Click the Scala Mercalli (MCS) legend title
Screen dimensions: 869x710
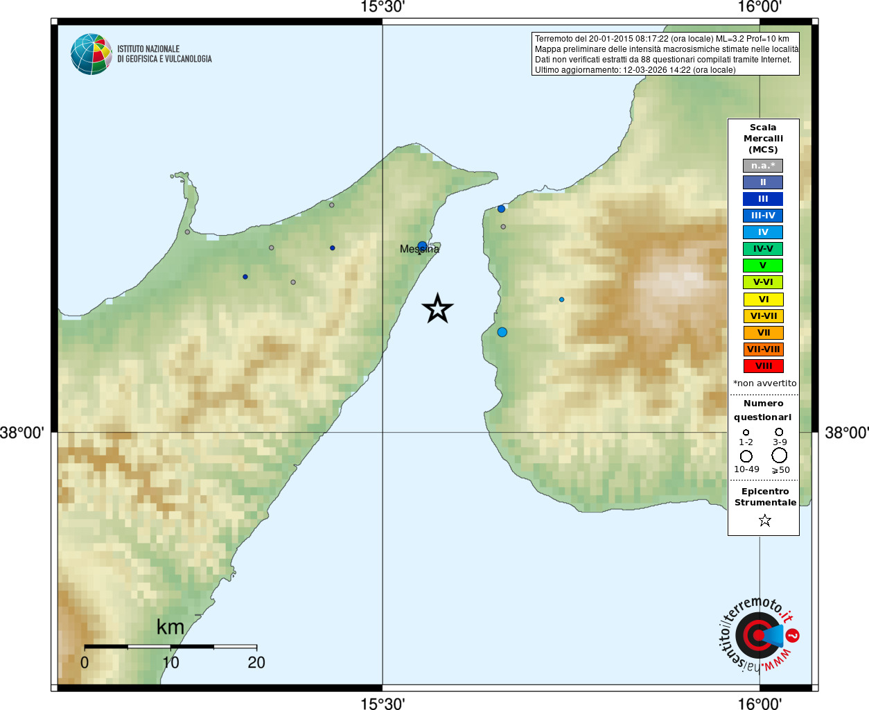point(763,139)
